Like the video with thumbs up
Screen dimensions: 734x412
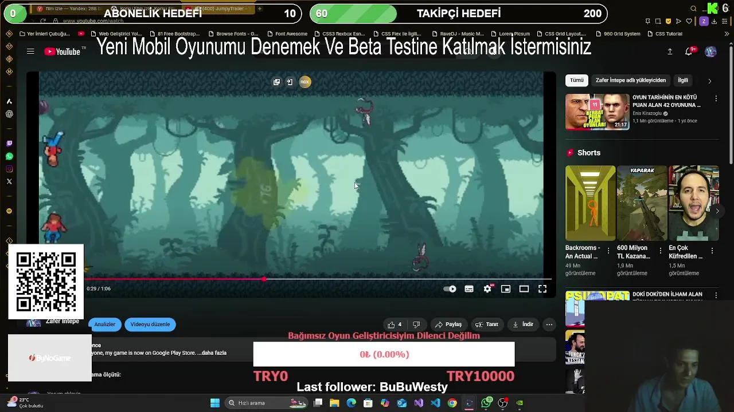point(395,324)
